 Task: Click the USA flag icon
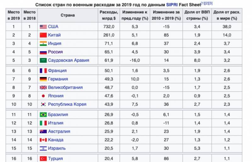tap(43, 27)
